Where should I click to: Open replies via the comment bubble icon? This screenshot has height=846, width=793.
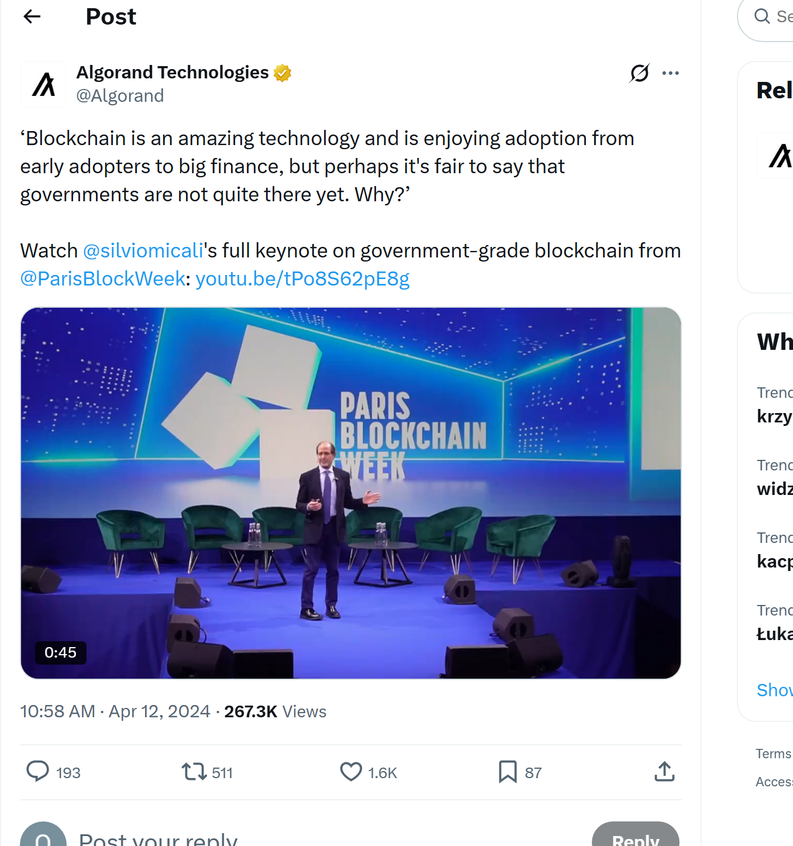[37, 772]
